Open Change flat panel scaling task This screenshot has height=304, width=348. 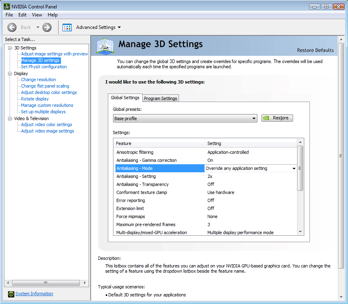pyautogui.click(x=45, y=86)
